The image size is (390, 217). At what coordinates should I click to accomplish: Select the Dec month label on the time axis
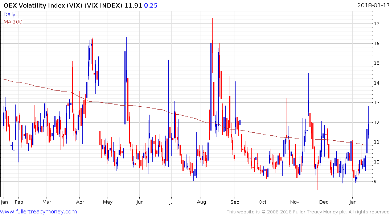pyautogui.click(x=324, y=202)
